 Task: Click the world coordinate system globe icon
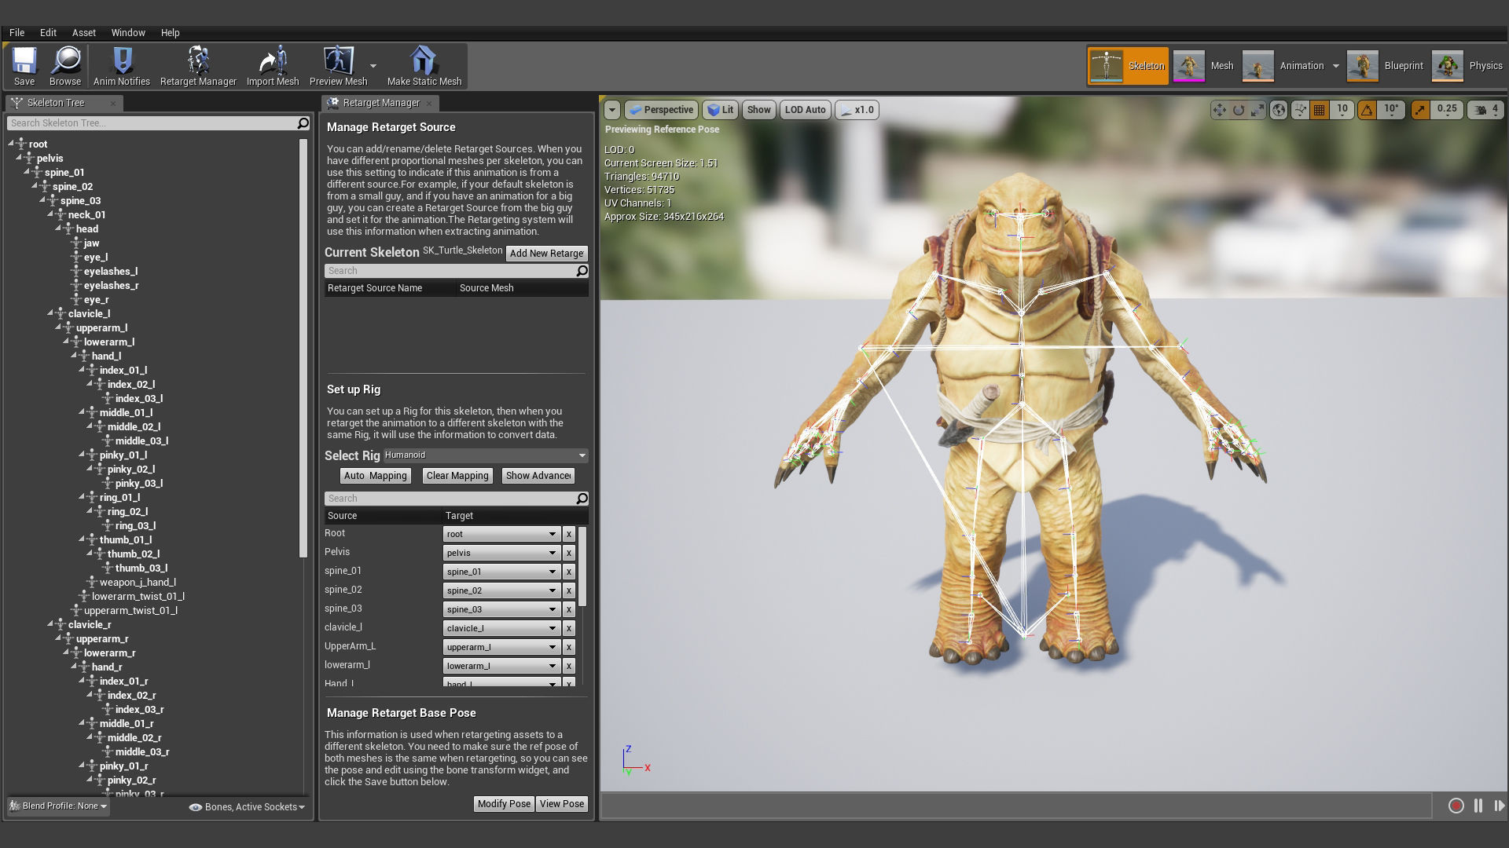(x=1279, y=110)
